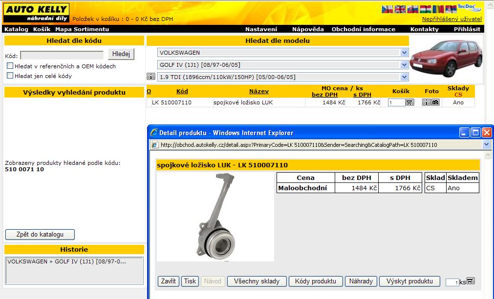
Task: Click the cart summary 'Položek v košíku' text
Action: tap(123, 19)
